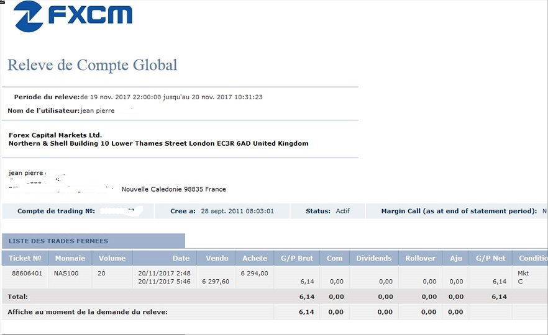Click the 'Ticket №' column header
Image resolution: width=548 pixels, height=335 pixels.
(x=25, y=258)
